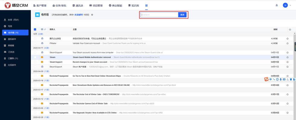Image resolution: width=296 pixels, height=120 pixels.
Task: Star the Steam 帐户数据 email
Action: 288,67
